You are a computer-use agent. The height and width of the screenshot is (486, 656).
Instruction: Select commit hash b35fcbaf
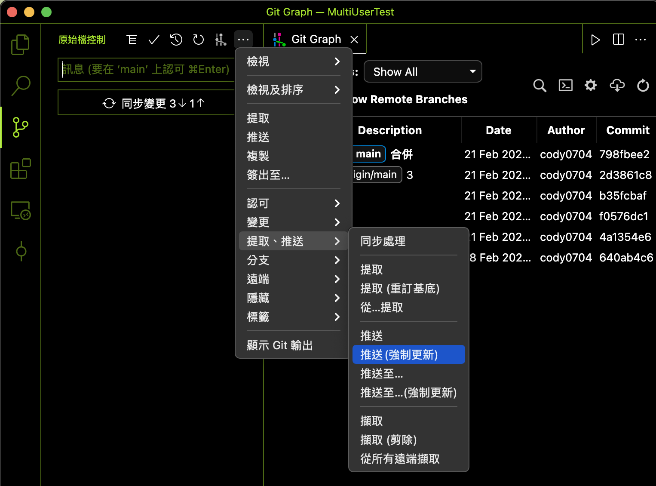click(623, 196)
